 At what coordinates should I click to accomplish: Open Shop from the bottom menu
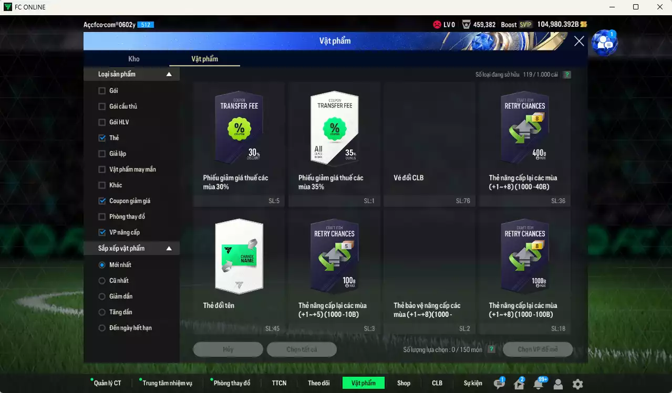pyautogui.click(x=404, y=383)
